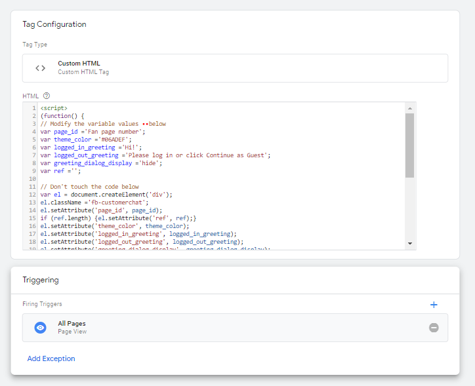The width and height of the screenshot is (475, 386).
Task: Add a firing trigger with plus icon
Action: [433, 304]
